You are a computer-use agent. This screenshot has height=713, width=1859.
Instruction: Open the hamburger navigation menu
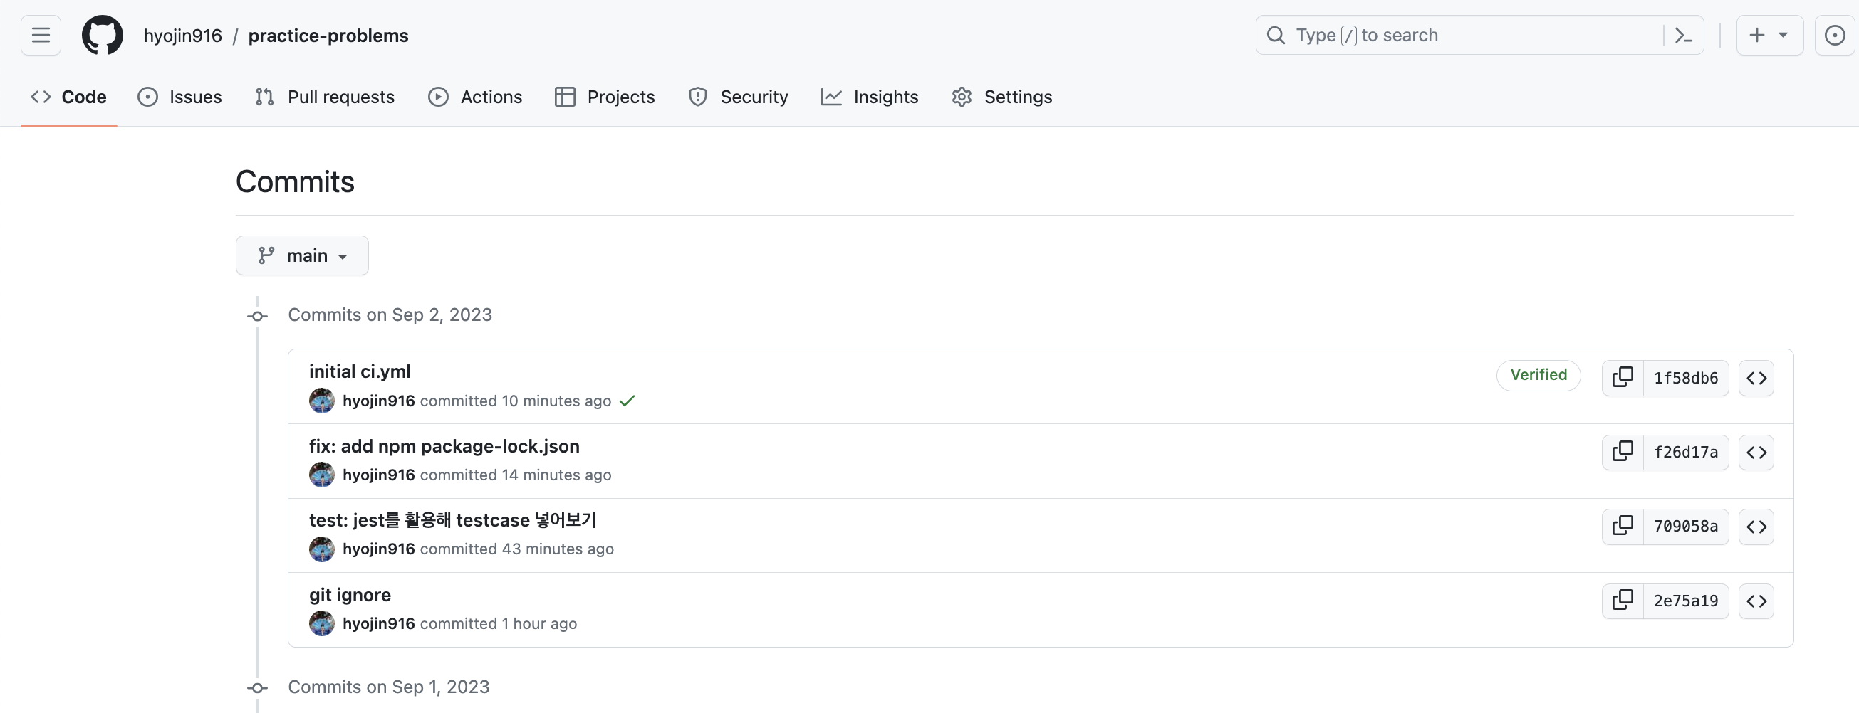[x=41, y=36]
